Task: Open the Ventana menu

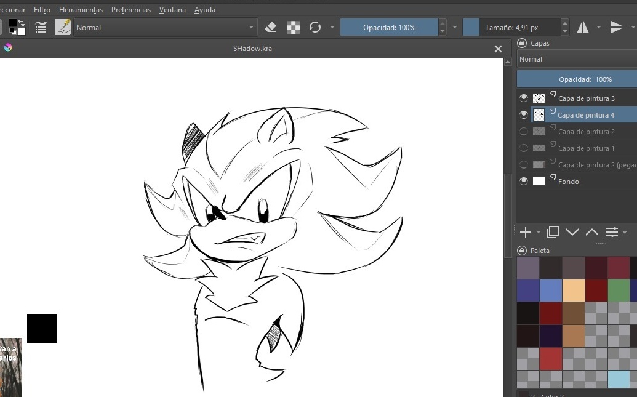Action: (172, 9)
